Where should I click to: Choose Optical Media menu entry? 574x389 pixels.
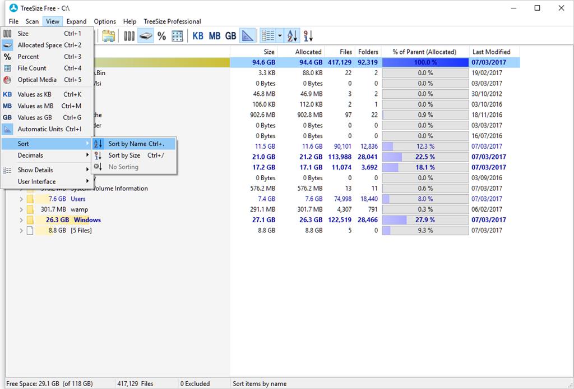tap(47, 80)
